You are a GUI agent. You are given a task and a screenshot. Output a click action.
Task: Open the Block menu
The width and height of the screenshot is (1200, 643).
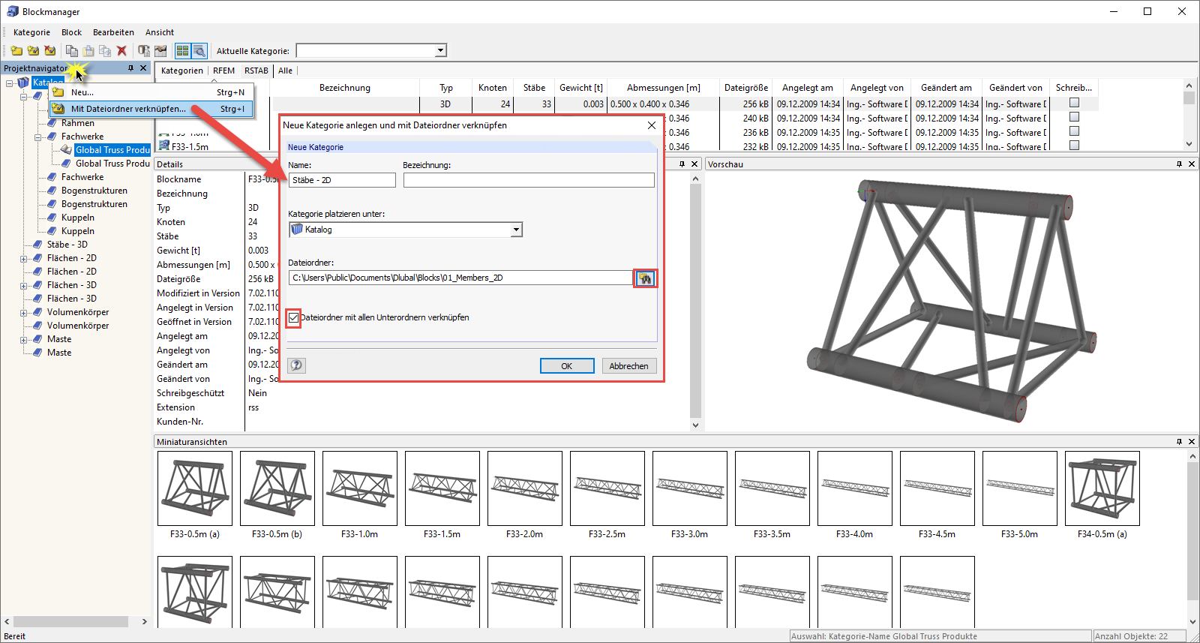point(71,32)
